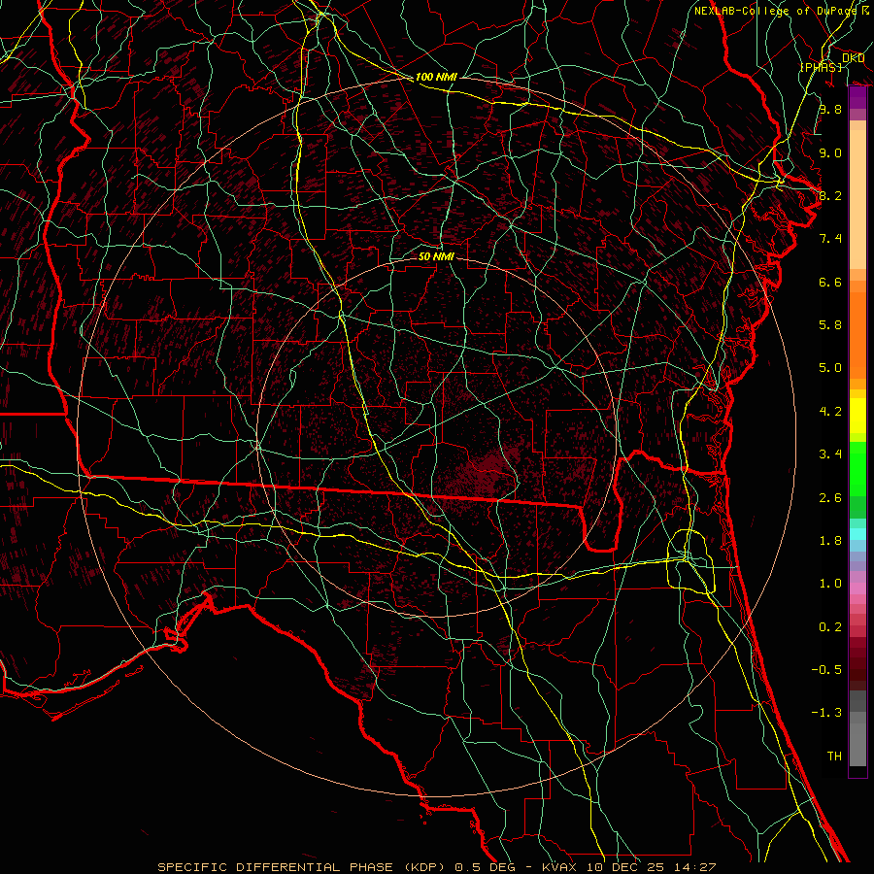Click the 9.8 scale value label
Screen dimensions: 874x874
[829, 110]
